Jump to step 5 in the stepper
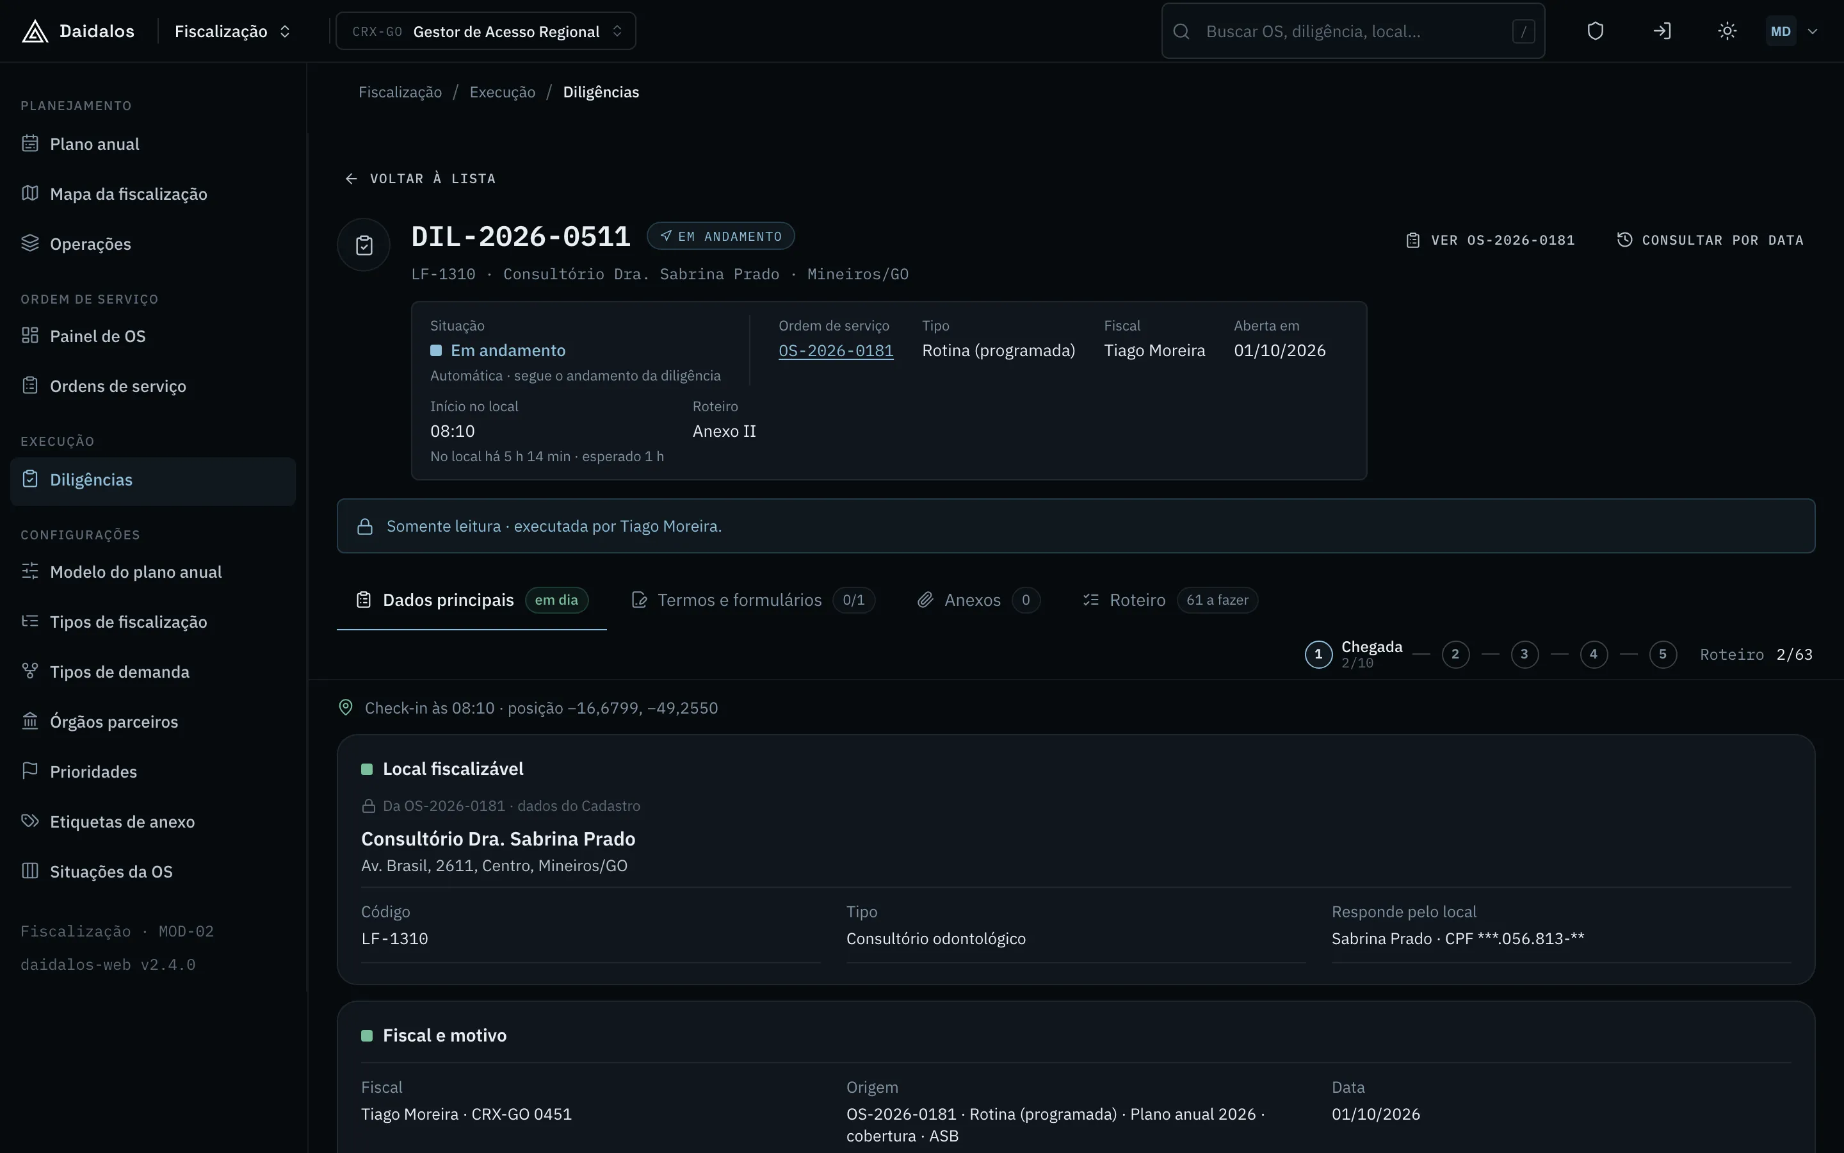This screenshot has width=1844, height=1153. coord(1663,654)
